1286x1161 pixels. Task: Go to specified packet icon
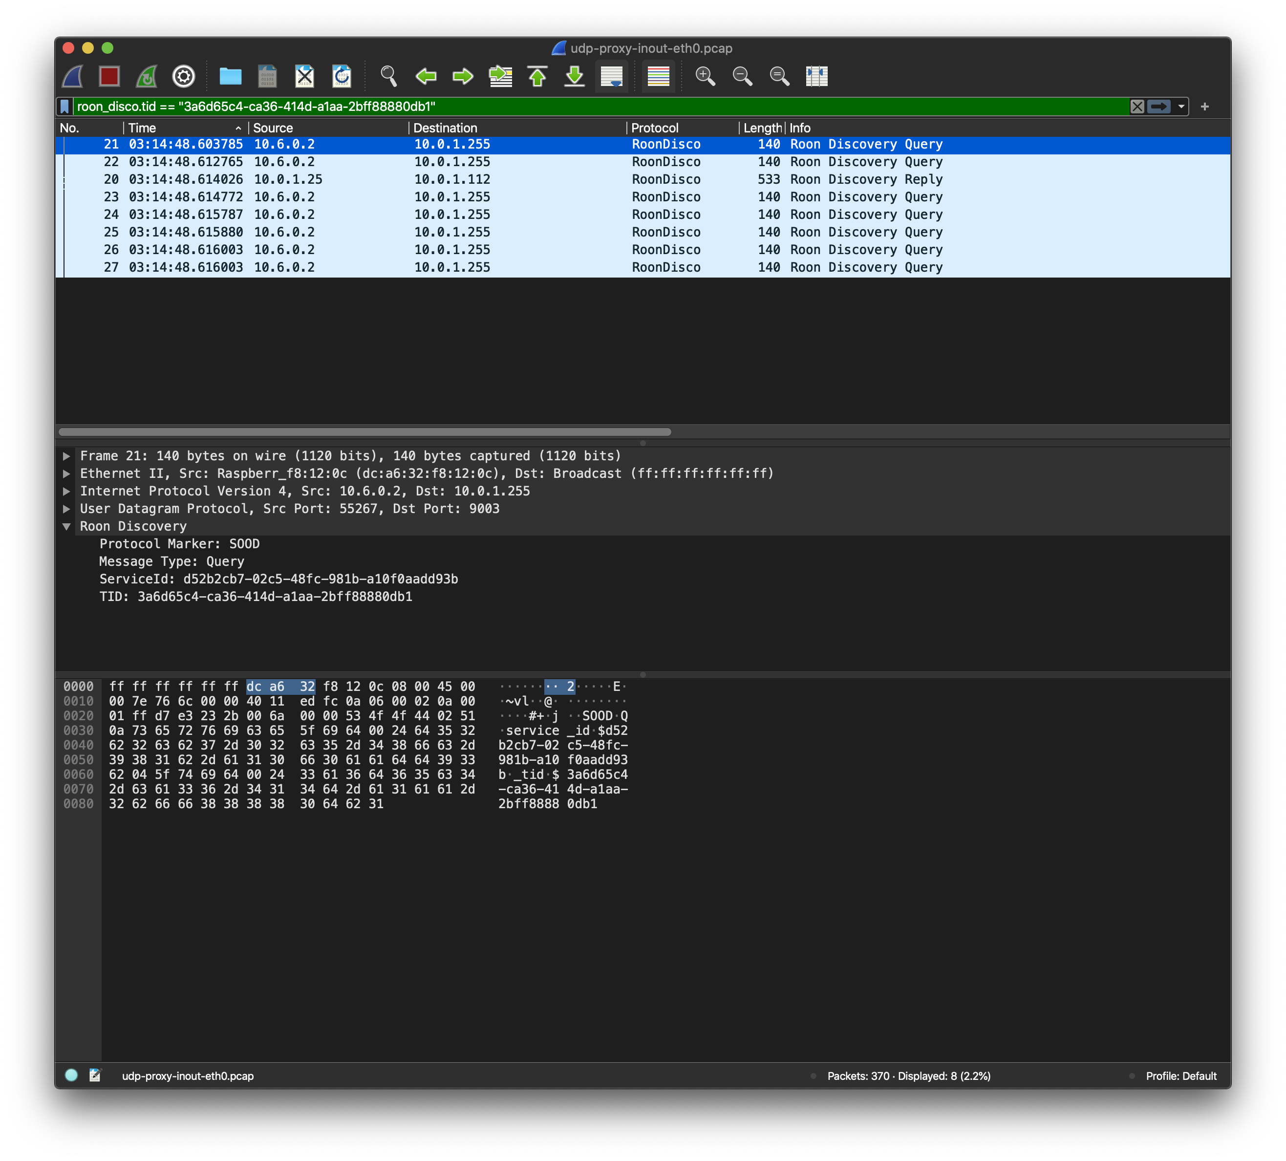501,77
